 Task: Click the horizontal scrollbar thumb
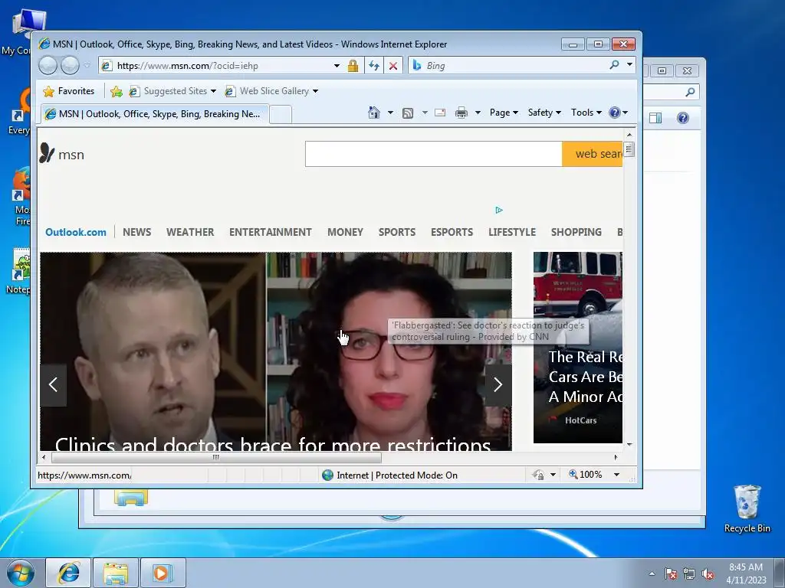coord(216,457)
